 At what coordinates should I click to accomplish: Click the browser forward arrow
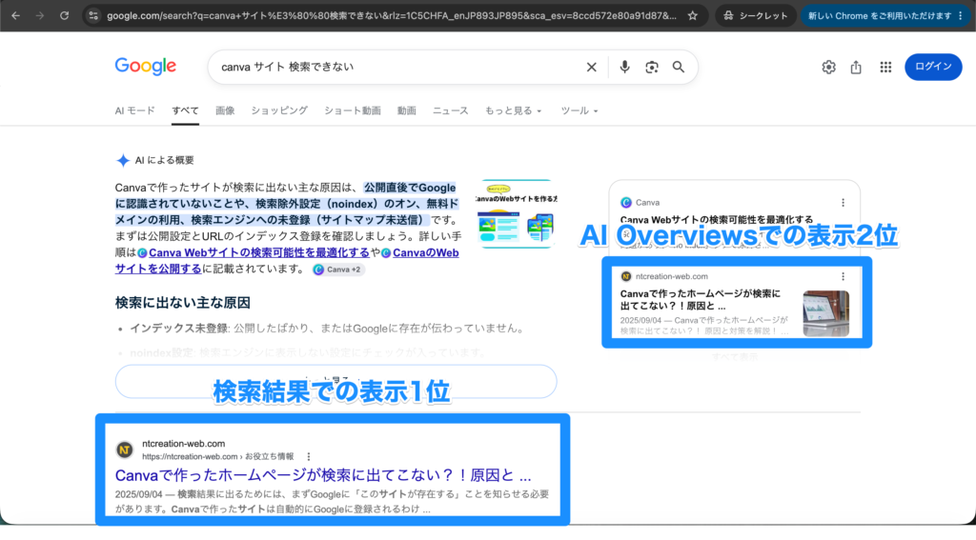40,15
